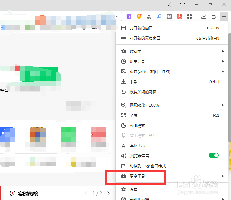Open the 更多工具 submenu
Screen dimensions: 231x200
pos(172,176)
